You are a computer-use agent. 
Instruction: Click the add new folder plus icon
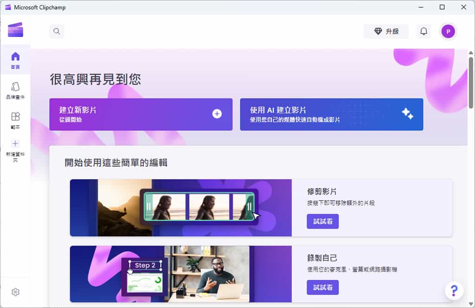coord(15,143)
